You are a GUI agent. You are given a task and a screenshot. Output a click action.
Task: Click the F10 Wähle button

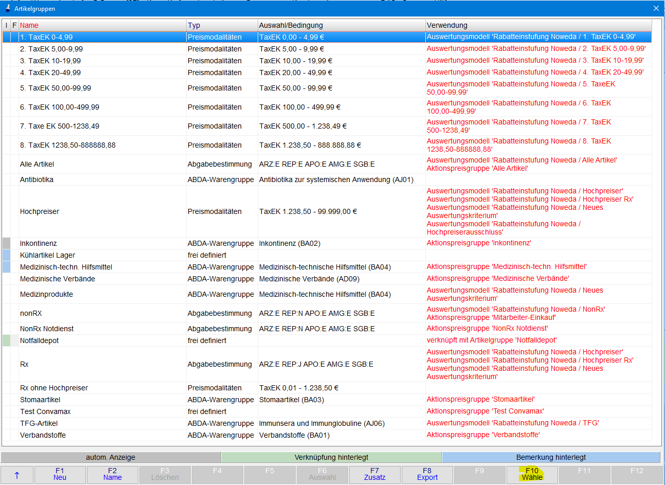pyautogui.click(x=532, y=475)
